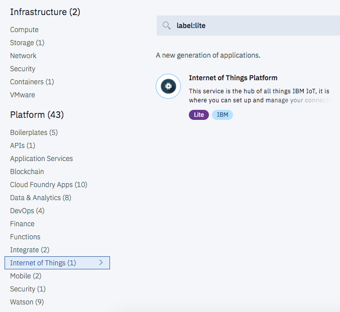This screenshot has height=312, width=340.
Task: Select DevOps (4) category
Action: pos(27,211)
